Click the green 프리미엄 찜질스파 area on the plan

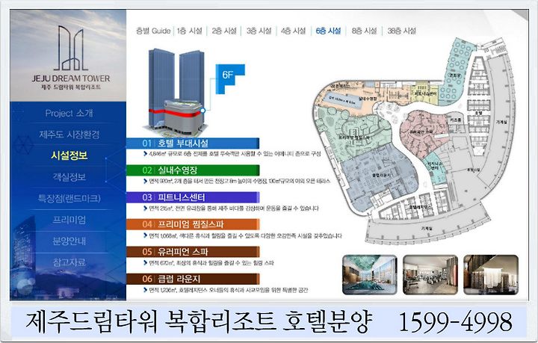pos(353,134)
